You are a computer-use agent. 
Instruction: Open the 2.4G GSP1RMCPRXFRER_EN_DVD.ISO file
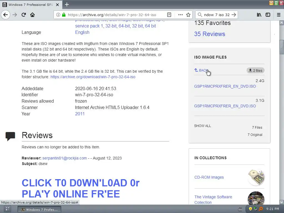[x=225, y=86]
